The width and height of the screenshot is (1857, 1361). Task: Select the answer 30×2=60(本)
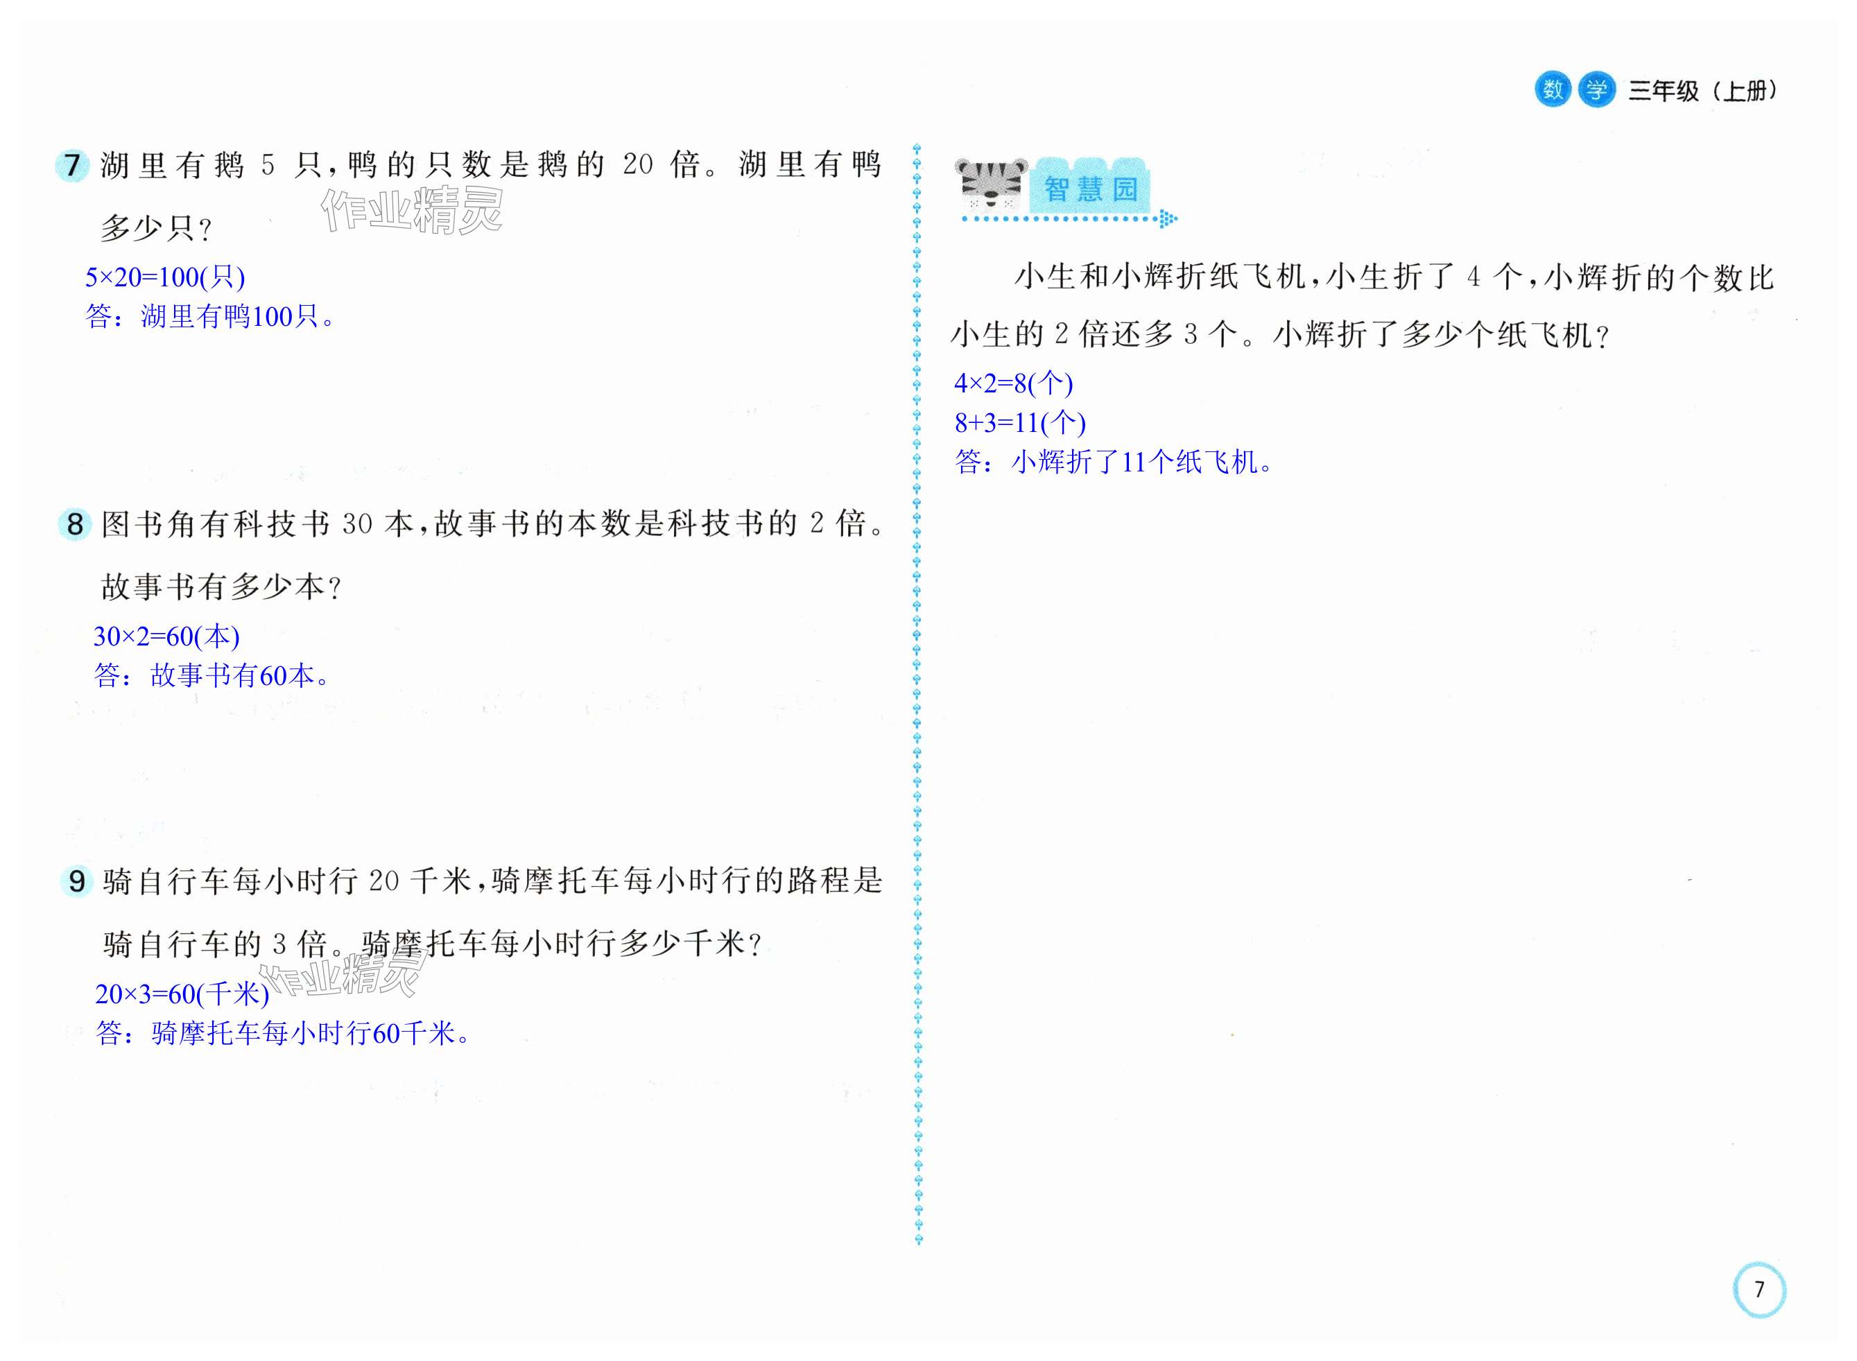tap(166, 636)
